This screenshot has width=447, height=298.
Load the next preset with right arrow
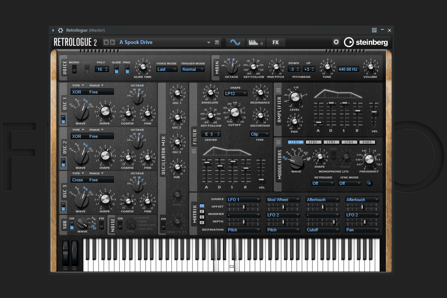pyautogui.click(x=112, y=42)
